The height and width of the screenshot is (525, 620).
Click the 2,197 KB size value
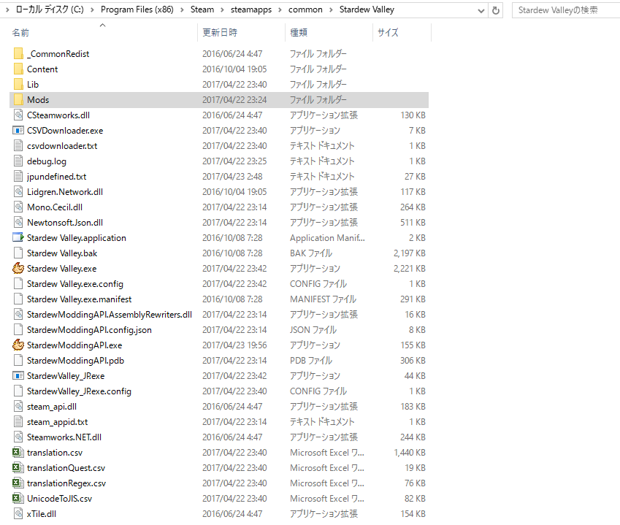pyautogui.click(x=409, y=253)
